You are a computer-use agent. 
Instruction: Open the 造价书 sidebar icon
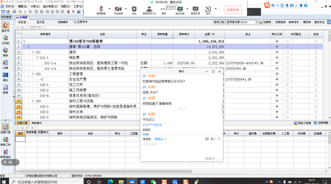(x=5, y=25)
